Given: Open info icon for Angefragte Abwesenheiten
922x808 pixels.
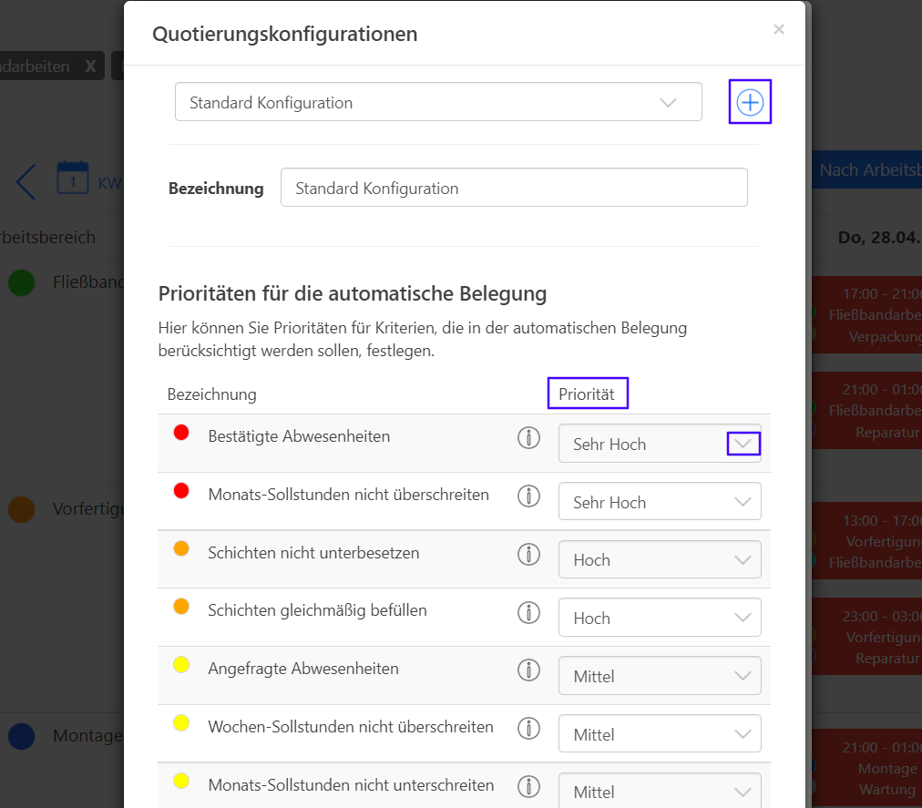Looking at the screenshot, I should (x=528, y=670).
